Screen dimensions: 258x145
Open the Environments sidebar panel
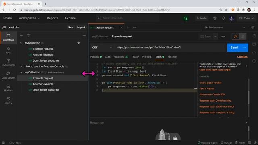point(8,63)
